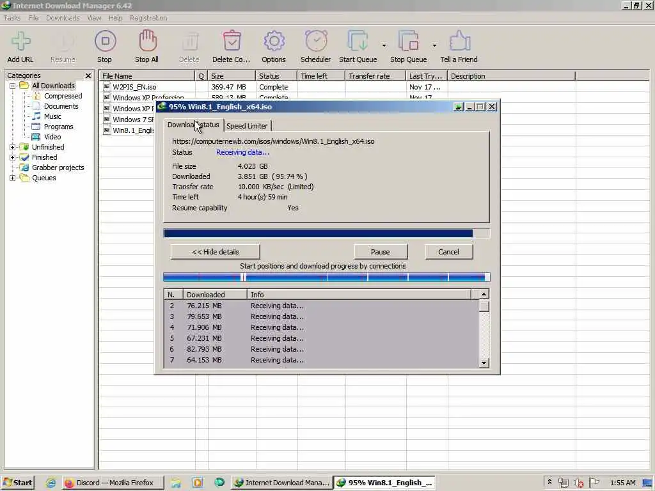Click the tray icon in download dialog title bar
This screenshot has height=491, width=655.
[458, 107]
